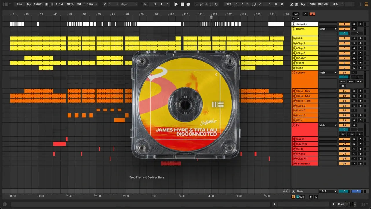Click the 126.00 tempo field
This screenshot has height=209, width=371.
tap(38, 4)
